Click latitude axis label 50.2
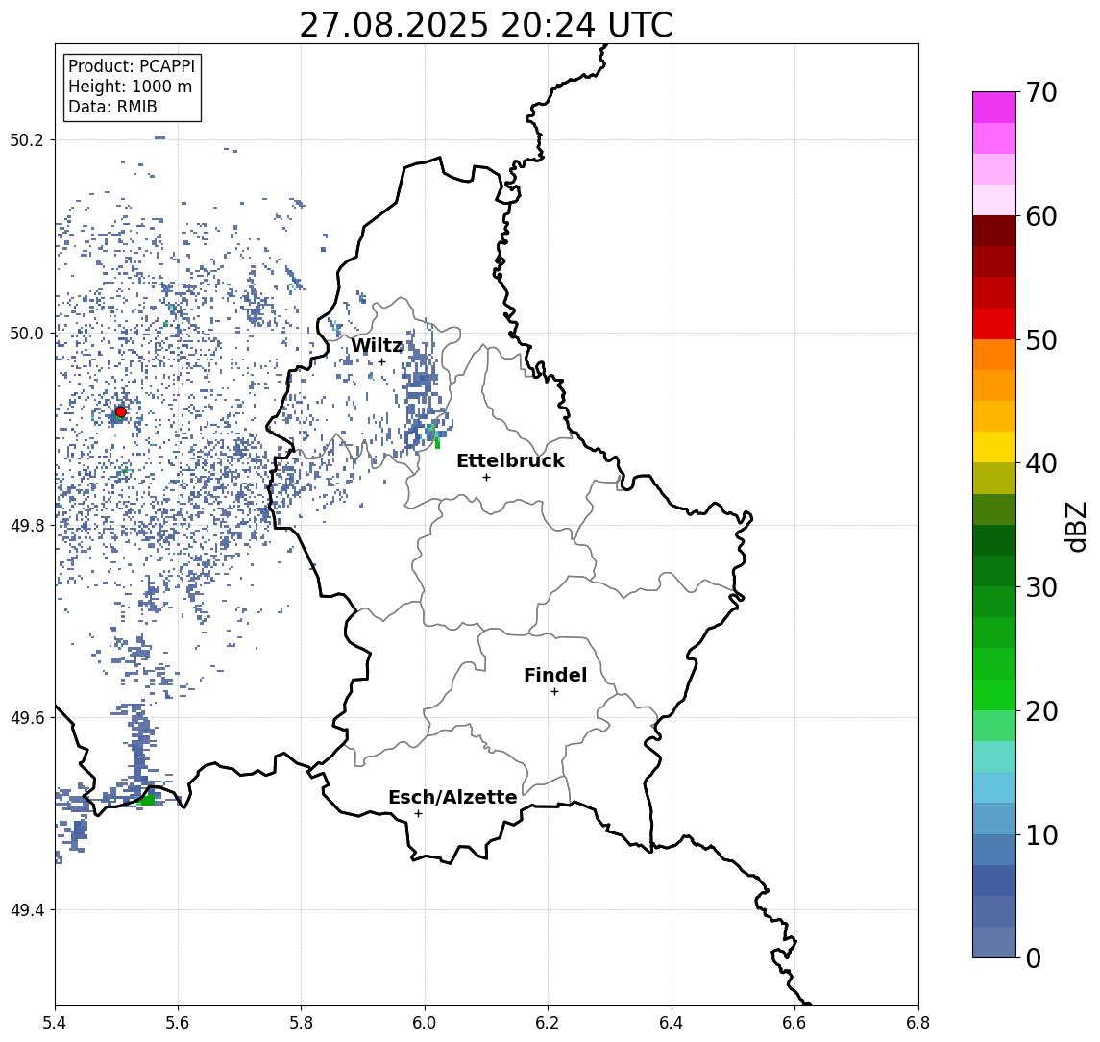Image resolution: width=1100 pixels, height=1042 pixels. [x=26, y=139]
